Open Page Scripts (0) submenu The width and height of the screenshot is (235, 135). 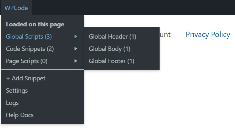(43, 61)
